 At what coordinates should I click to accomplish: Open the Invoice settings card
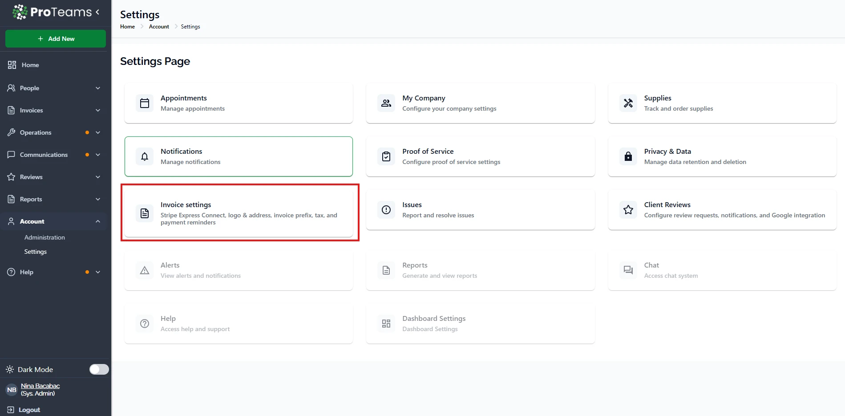pos(239,212)
